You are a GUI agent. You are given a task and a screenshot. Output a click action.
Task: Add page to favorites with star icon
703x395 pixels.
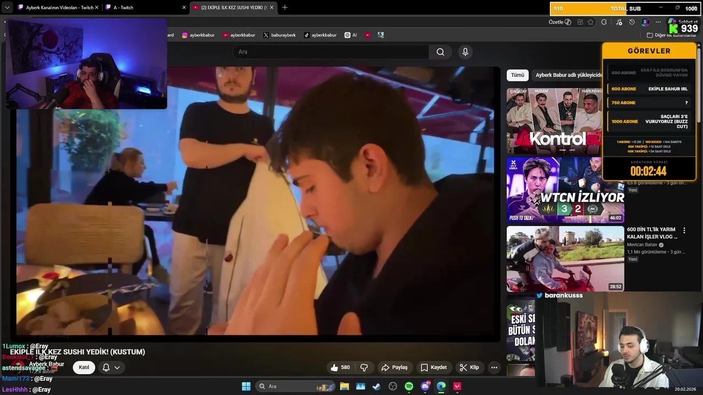click(x=591, y=22)
